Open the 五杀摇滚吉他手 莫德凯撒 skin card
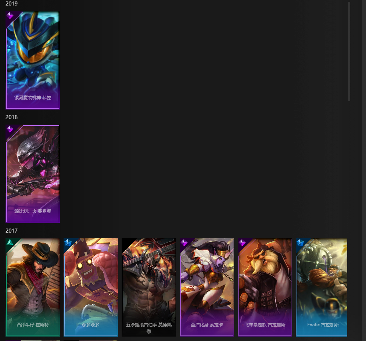The width and height of the screenshot is (366, 341). coord(149,287)
